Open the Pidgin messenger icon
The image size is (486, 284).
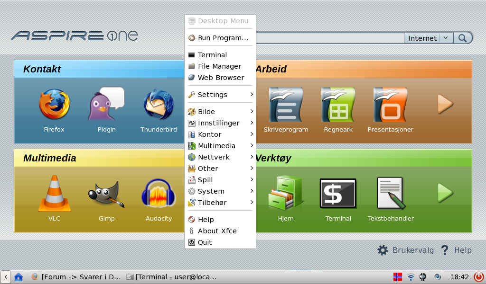pyautogui.click(x=106, y=104)
